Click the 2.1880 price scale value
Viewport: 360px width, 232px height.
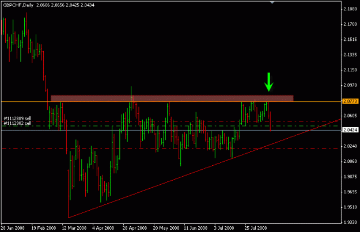coord(350,9)
